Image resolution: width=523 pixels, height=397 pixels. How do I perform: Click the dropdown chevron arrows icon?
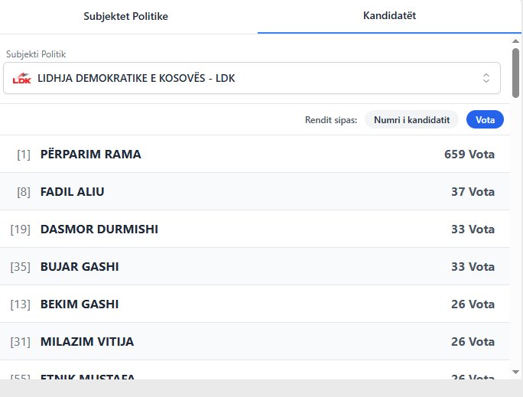click(486, 78)
